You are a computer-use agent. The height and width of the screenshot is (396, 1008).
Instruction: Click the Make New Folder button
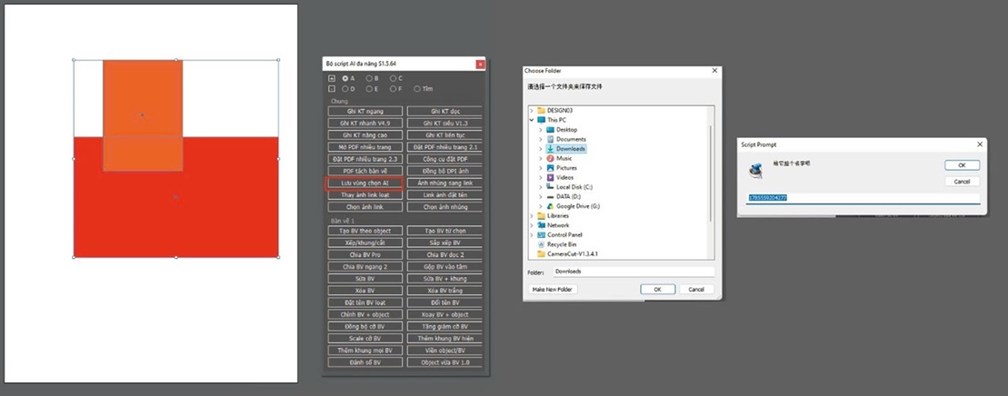553,290
